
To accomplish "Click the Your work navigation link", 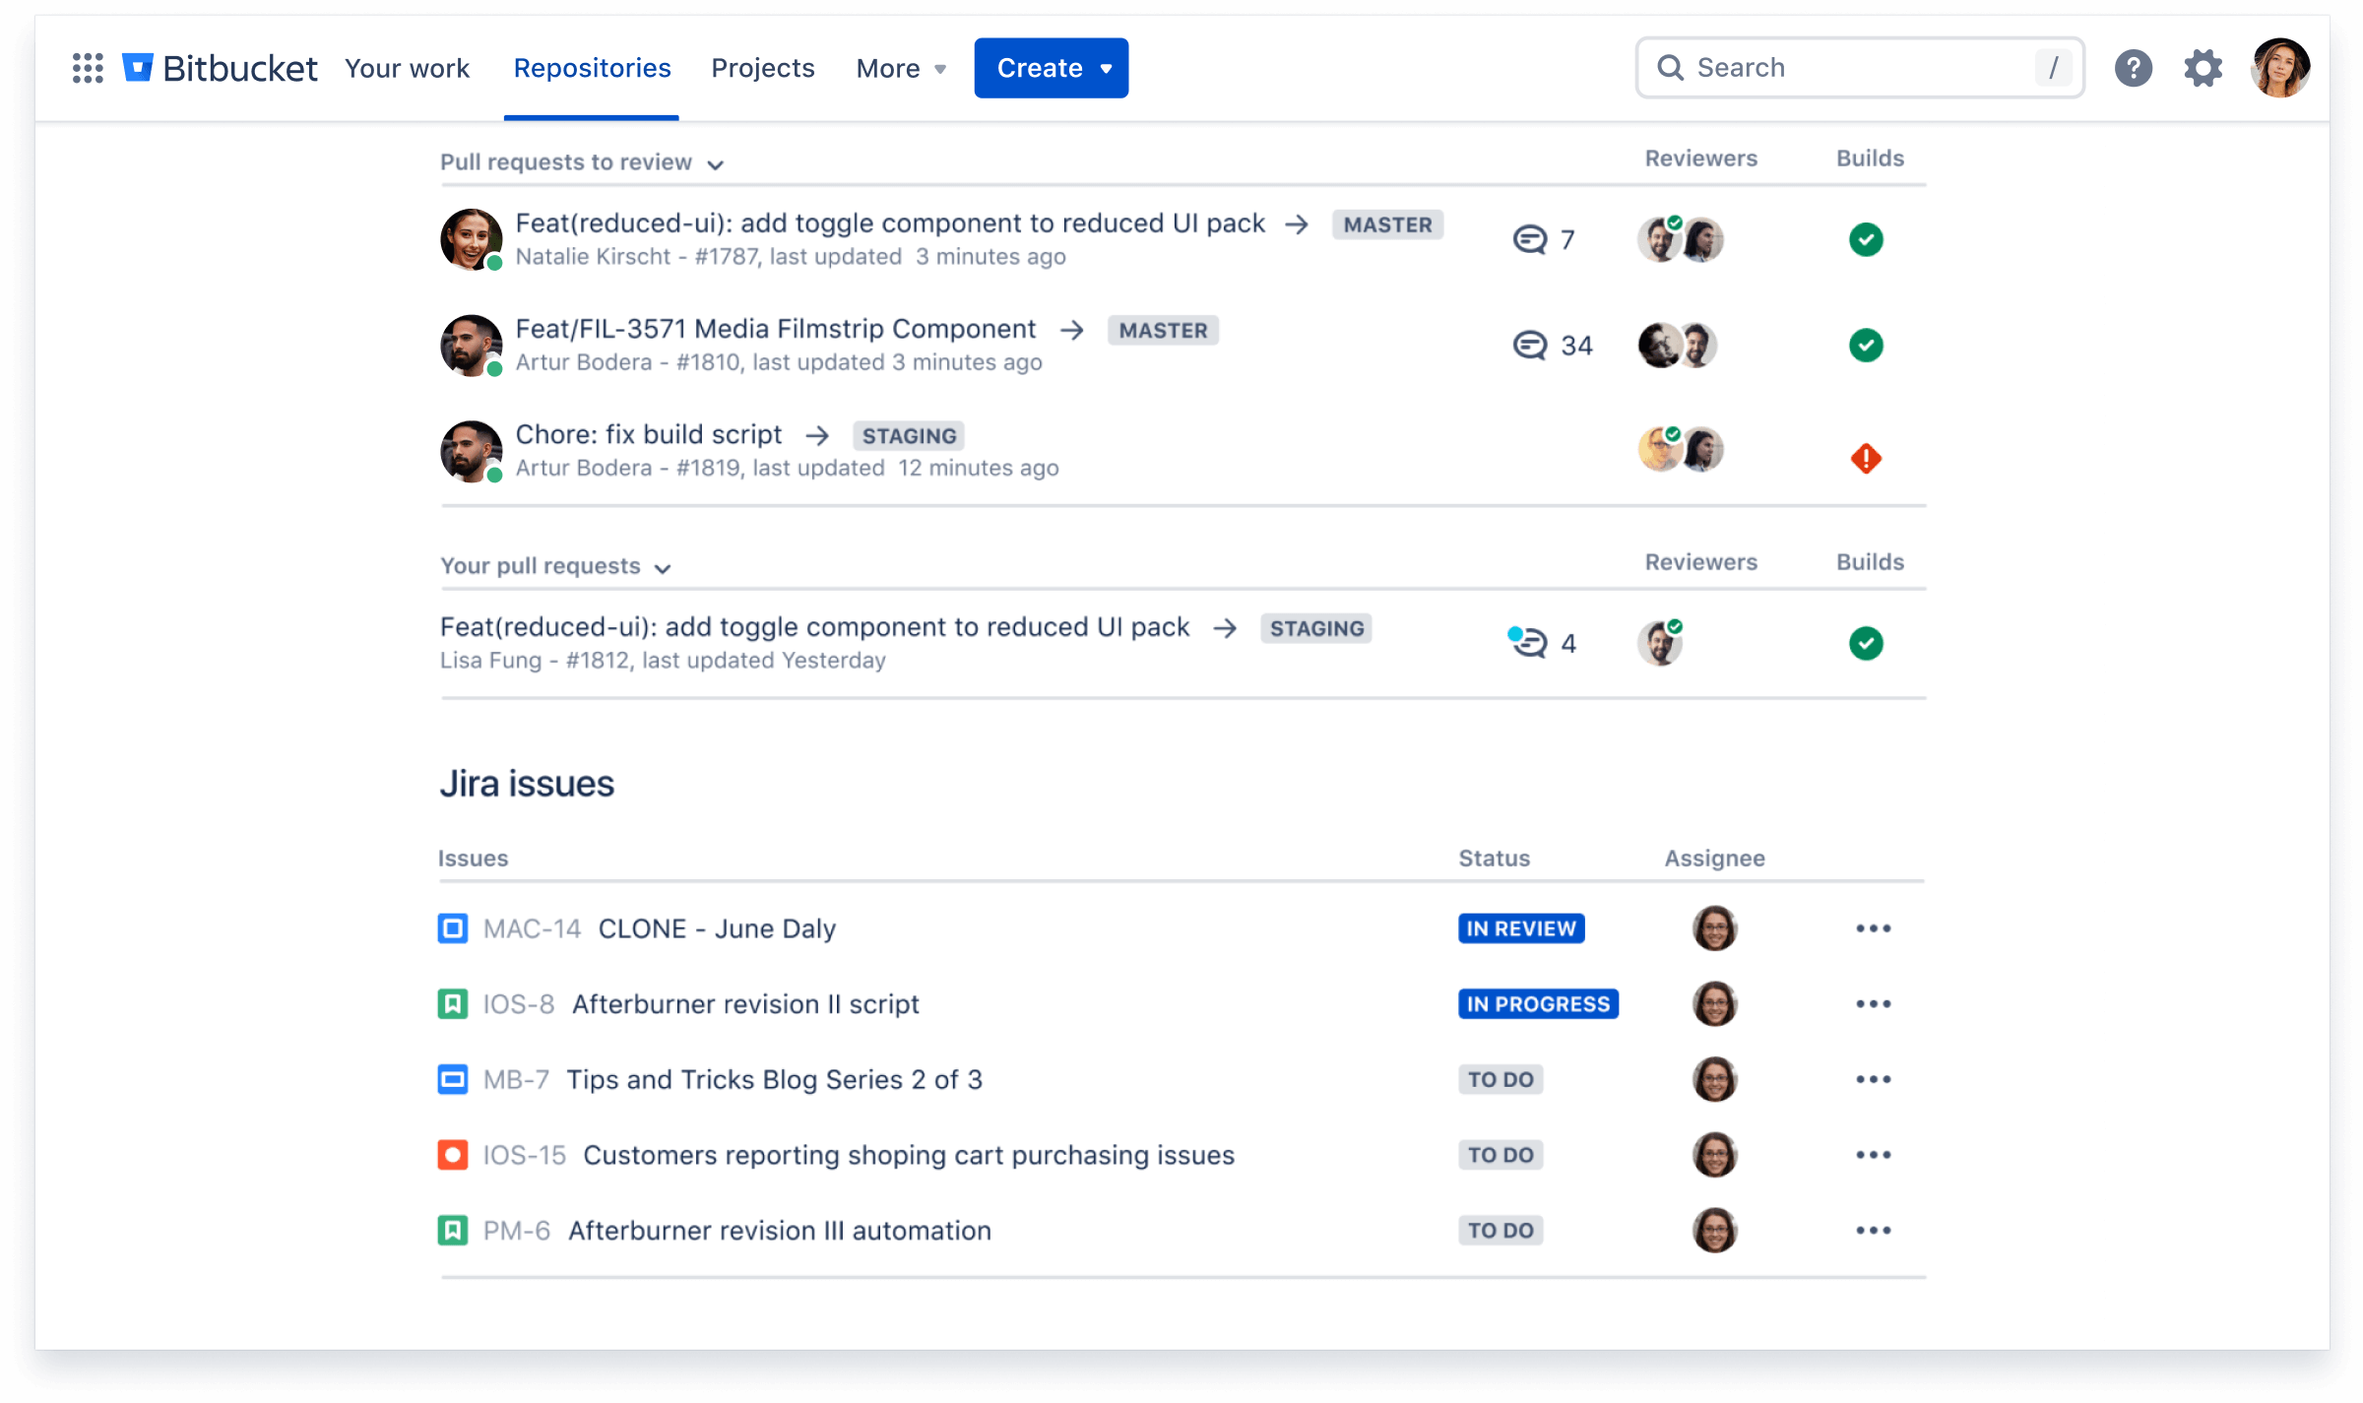I will 406,67.
